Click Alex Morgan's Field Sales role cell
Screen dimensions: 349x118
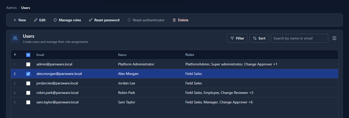pos(193,74)
